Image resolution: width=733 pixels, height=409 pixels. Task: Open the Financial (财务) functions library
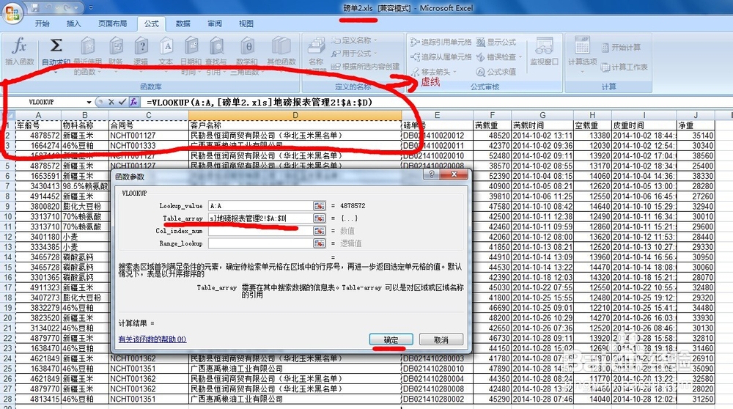[x=116, y=51]
